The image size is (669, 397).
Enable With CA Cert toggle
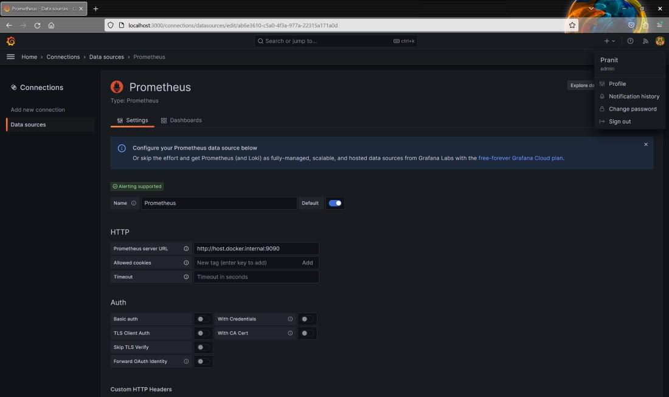click(x=307, y=333)
